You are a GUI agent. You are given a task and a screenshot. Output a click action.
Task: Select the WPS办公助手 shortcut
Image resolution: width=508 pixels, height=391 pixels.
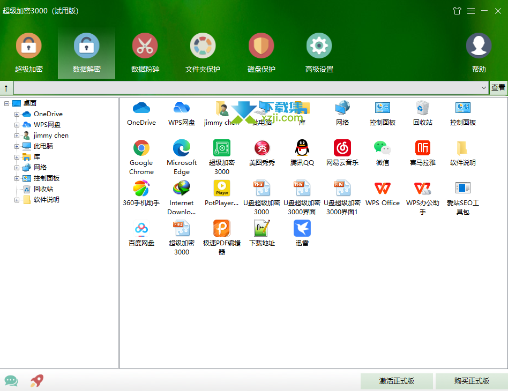click(x=422, y=198)
